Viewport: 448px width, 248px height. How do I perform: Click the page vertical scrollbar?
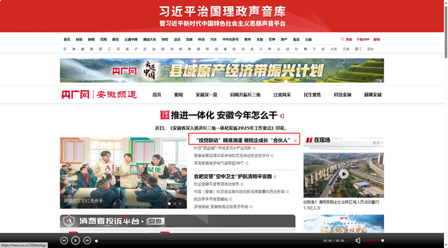pyautogui.click(x=446, y=31)
